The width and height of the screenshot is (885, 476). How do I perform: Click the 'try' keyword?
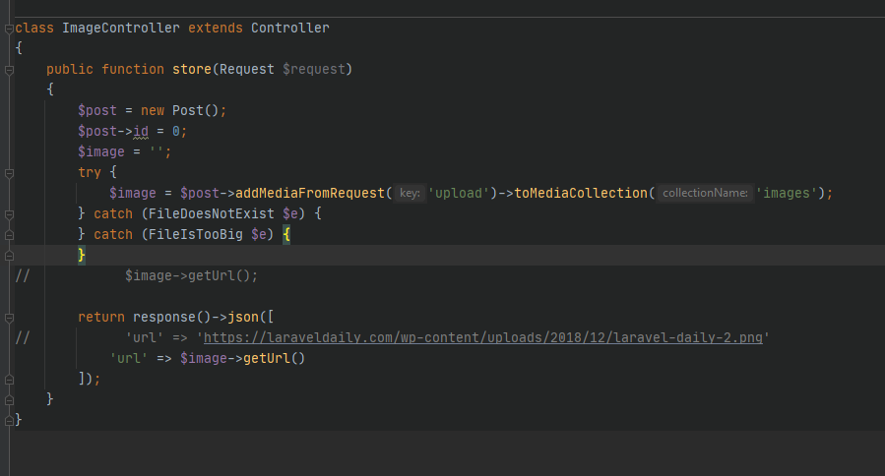pos(90,172)
